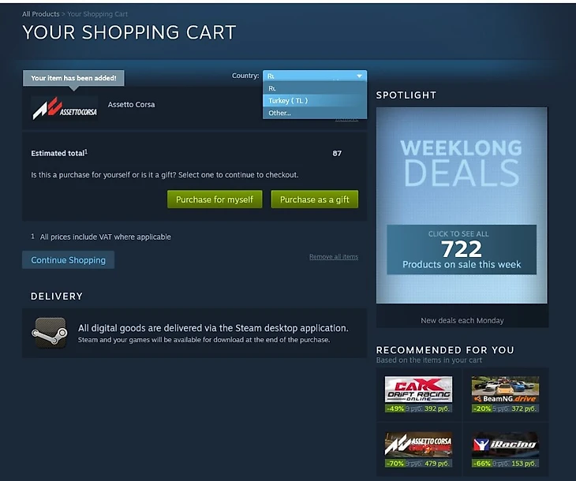Click to see all 722 products on sale
The height and width of the screenshot is (481, 576).
(462, 249)
